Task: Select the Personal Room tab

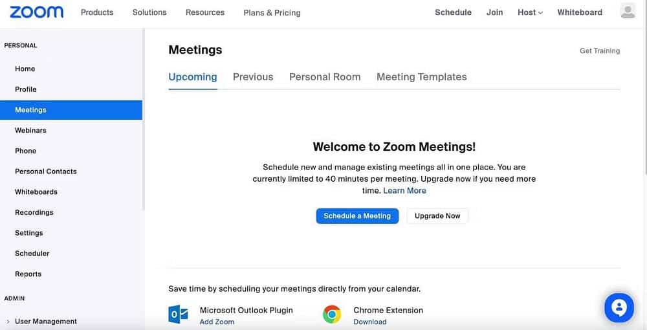Action: pos(325,77)
